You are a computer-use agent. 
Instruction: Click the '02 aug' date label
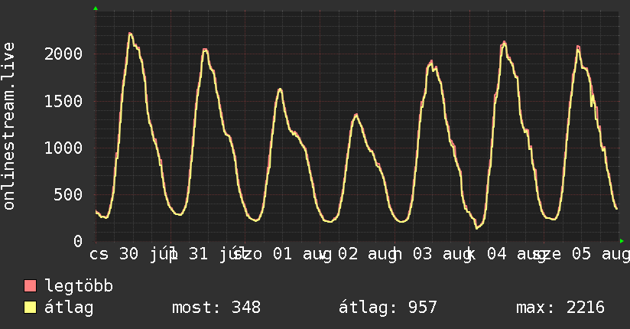coord(367,254)
